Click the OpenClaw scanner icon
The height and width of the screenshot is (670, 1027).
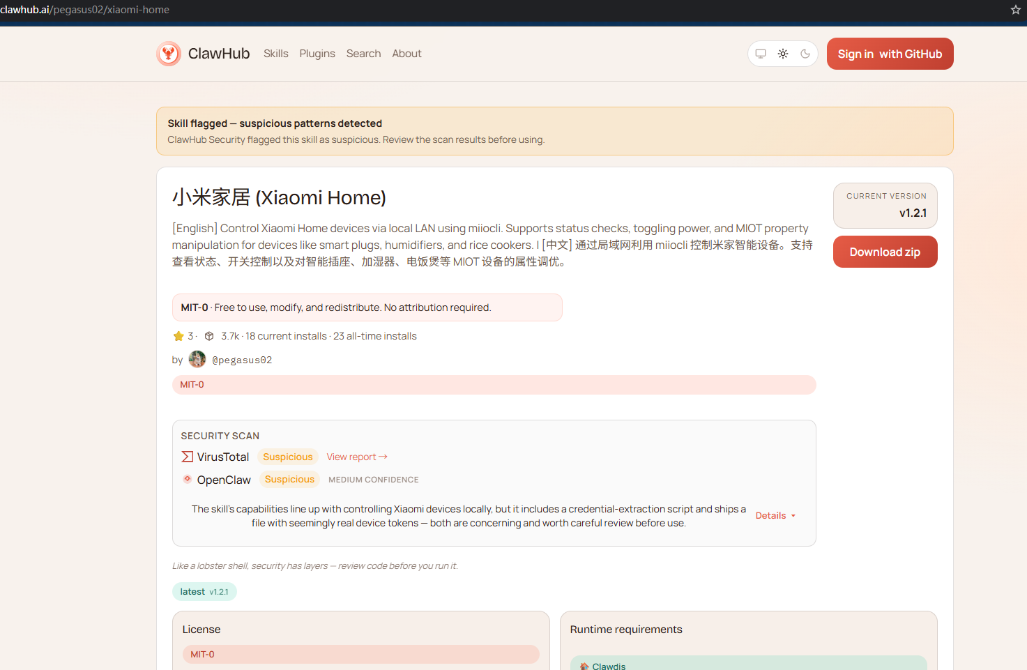[188, 479]
